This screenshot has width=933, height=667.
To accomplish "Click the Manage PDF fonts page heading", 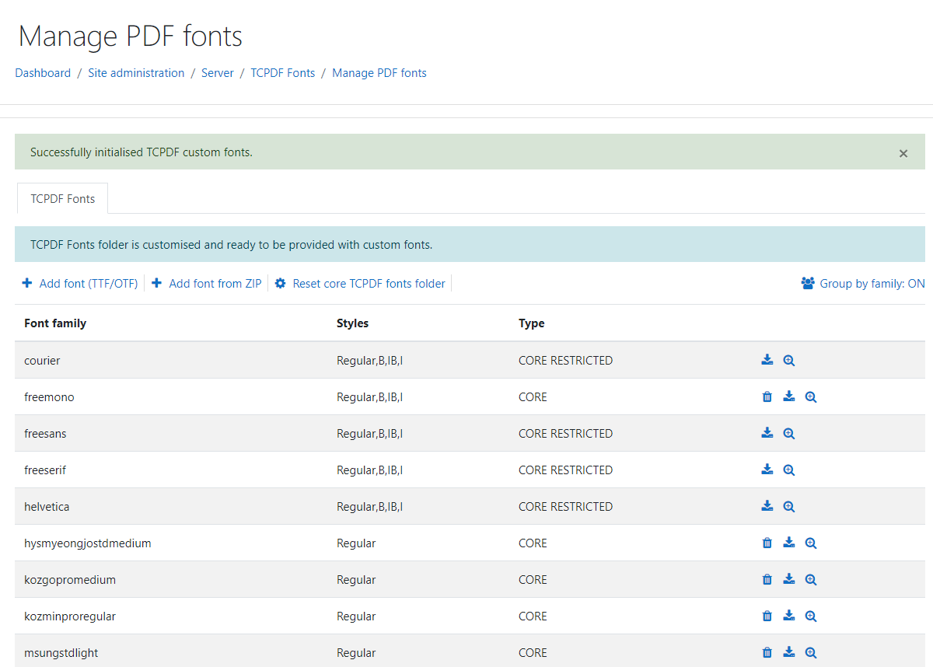I will click(131, 37).
